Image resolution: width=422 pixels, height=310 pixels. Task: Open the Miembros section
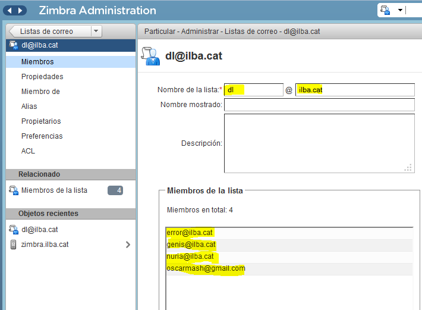coord(71,62)
